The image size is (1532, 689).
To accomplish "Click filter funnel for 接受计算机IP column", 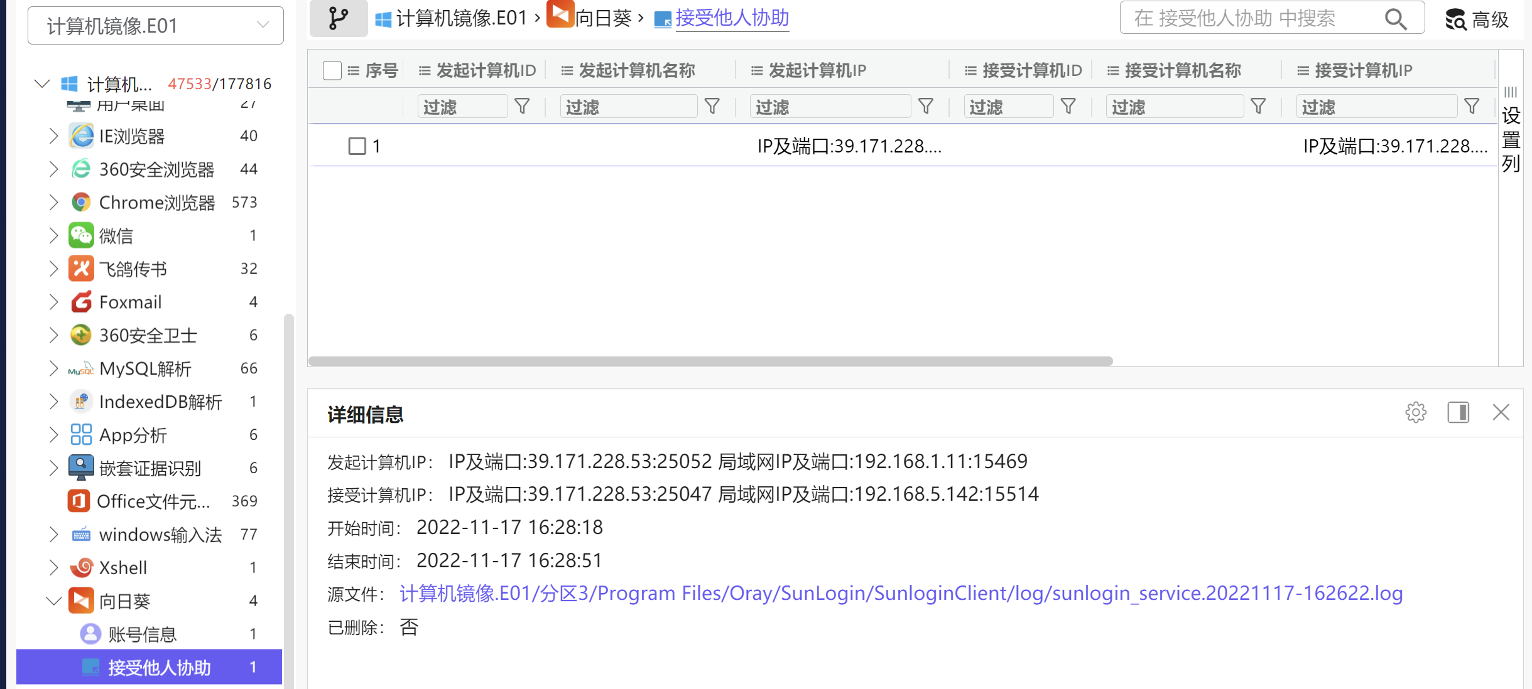I will coord(1472,107).
